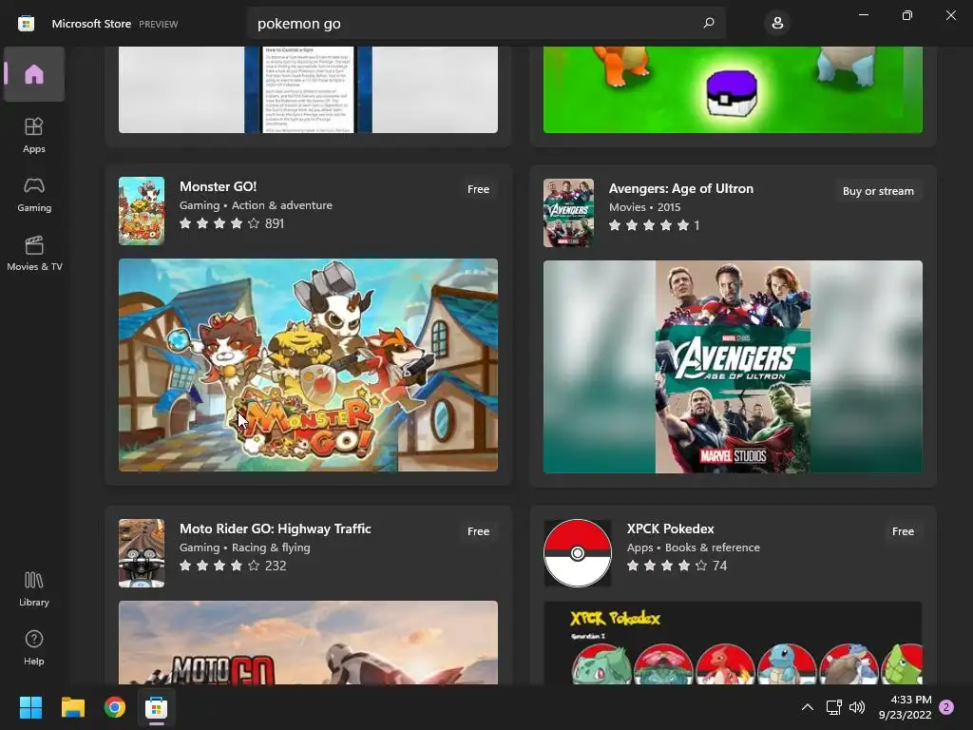Open the Monster GO! app icon
This screenshot has height=730, width=973.
click(x=142, y=211)
